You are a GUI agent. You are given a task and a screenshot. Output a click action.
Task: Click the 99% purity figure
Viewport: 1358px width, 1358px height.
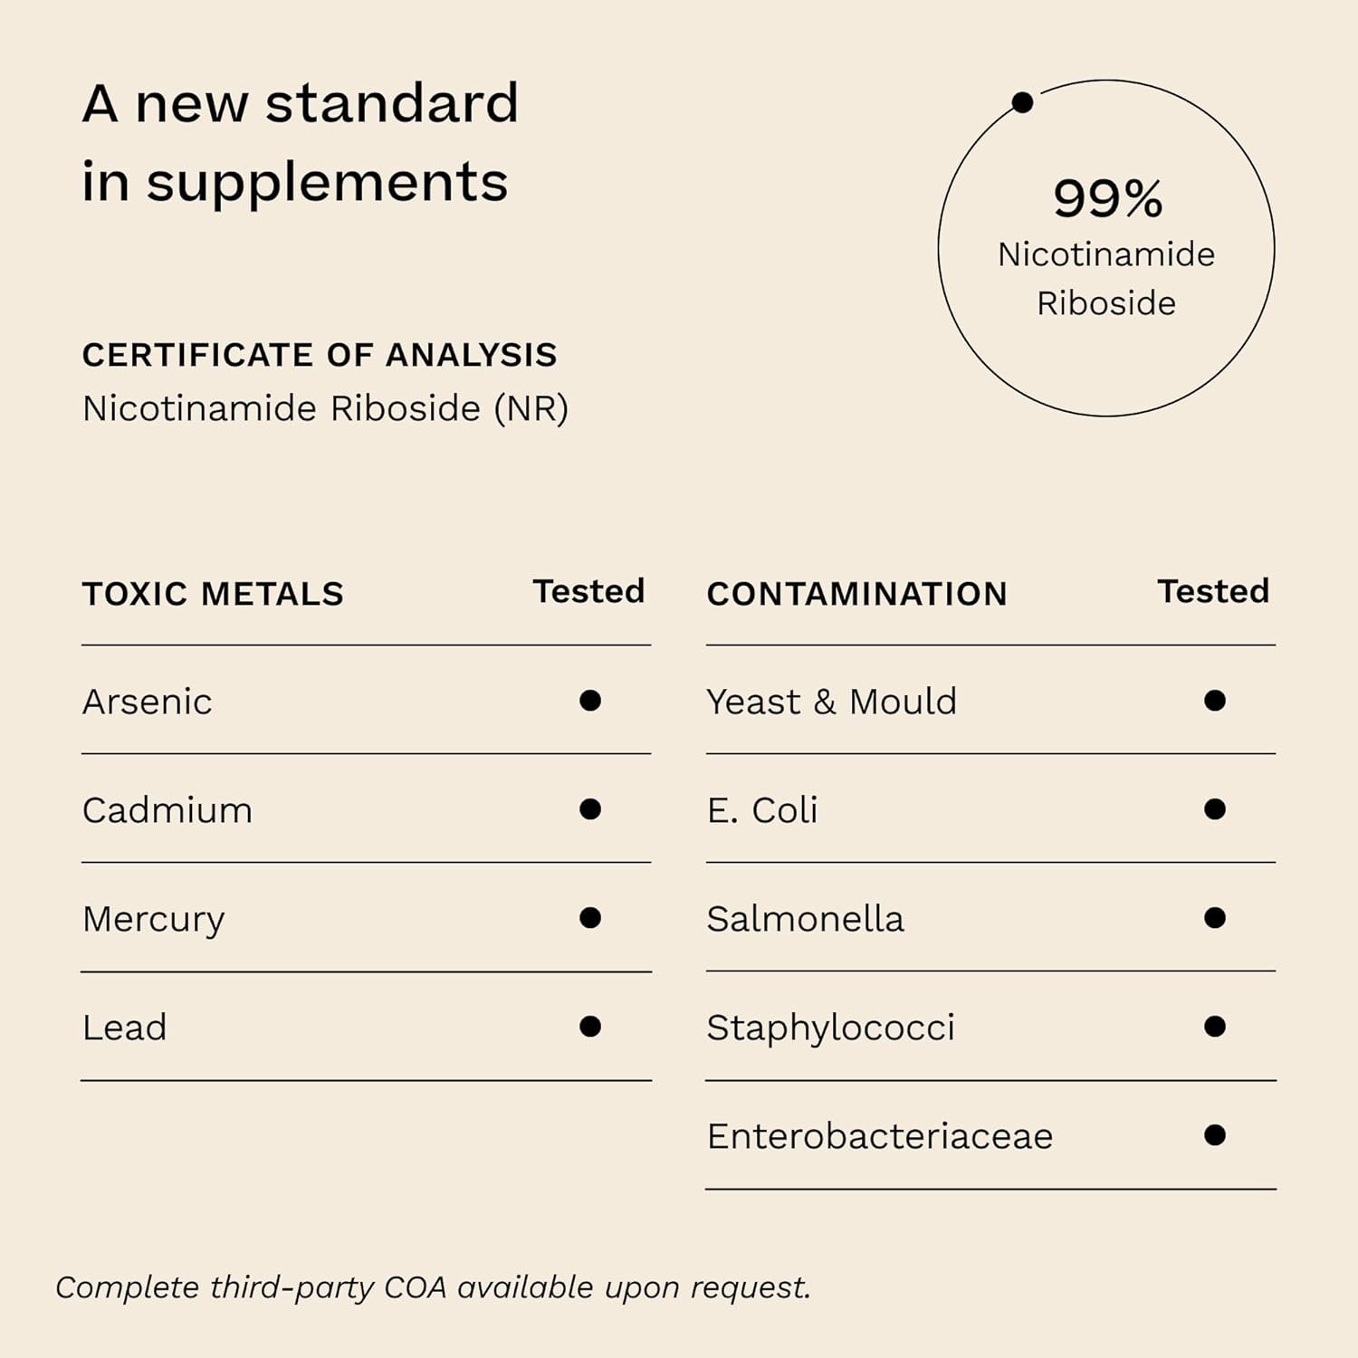[x=1107, y=198]
